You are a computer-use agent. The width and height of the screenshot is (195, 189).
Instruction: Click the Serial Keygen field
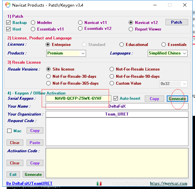coord(78,98)
